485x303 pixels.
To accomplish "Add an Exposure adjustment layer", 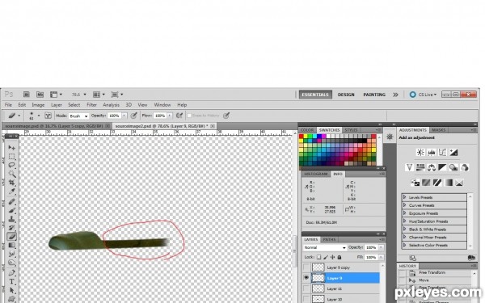I will 453,152.
